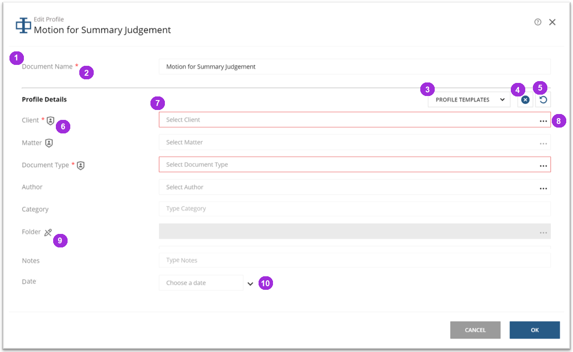Click the clear profile X icon
Screen dimensions: 573x352
(x=525, y=100)
